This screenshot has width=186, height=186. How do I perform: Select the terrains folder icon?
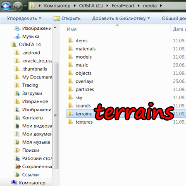point(70,114)
